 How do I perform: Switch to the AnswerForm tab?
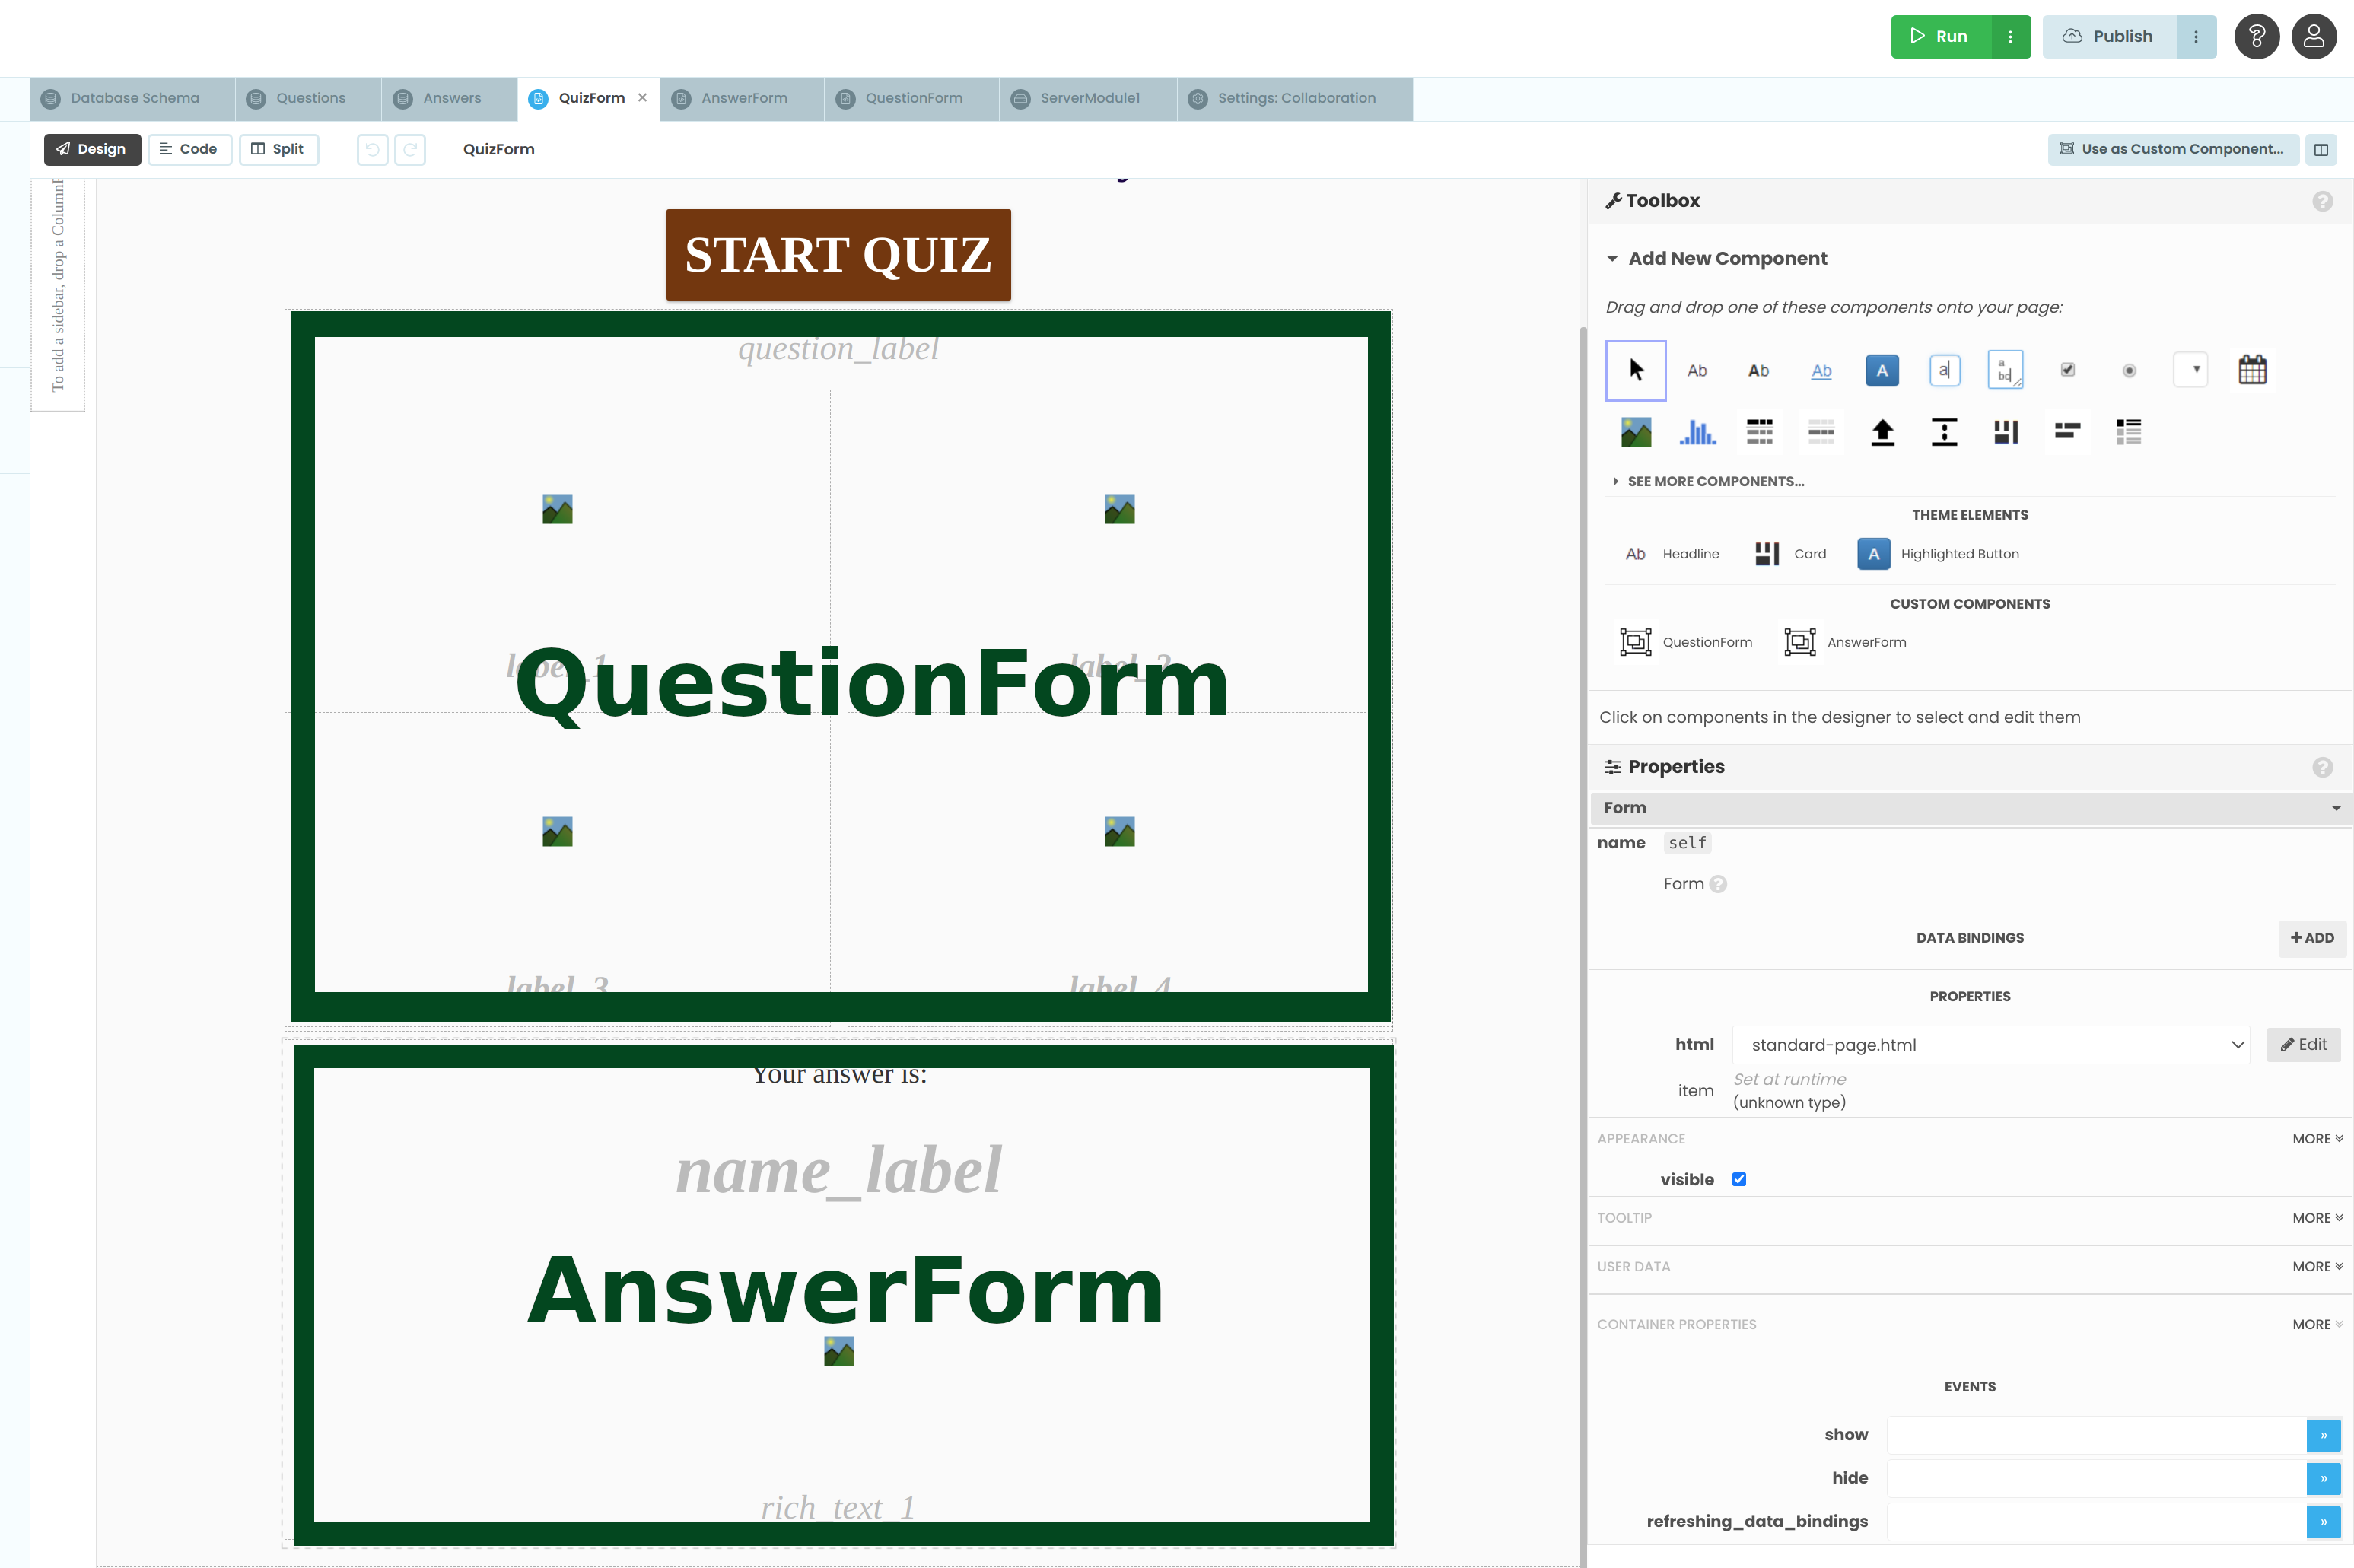click(740, 98)
